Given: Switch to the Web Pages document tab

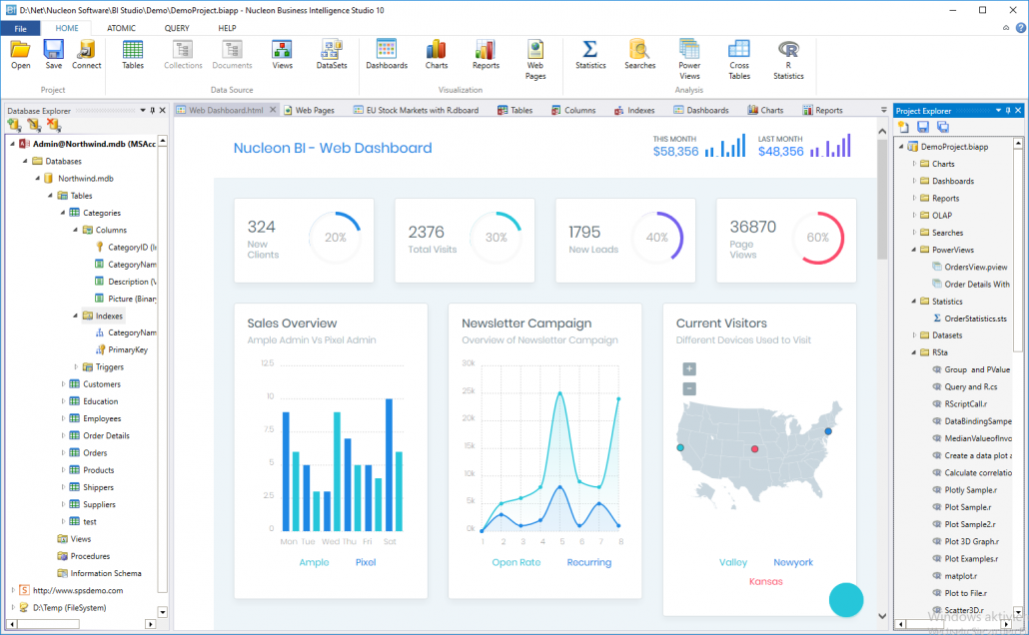Looking at the screenshot, I should pyautogui.click(x=309, y=110).
